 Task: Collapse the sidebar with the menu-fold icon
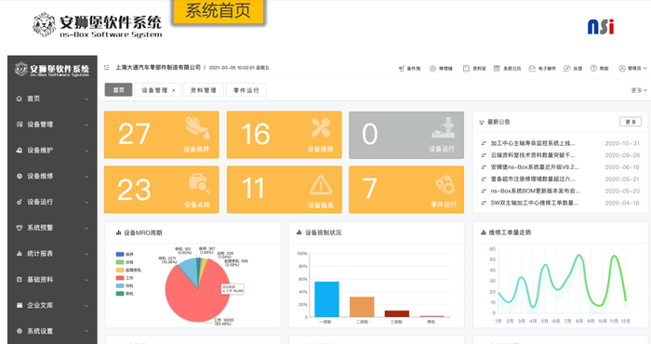point(107,67)
